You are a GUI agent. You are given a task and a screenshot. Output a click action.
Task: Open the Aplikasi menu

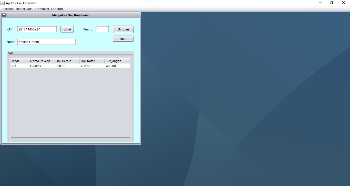8,9
